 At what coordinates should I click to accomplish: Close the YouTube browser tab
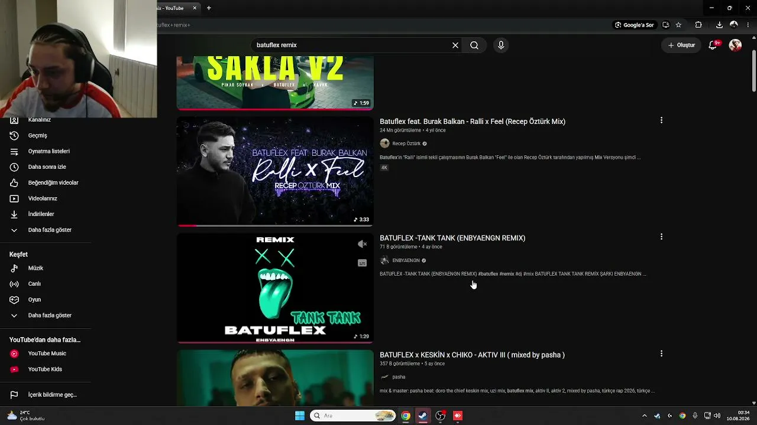tap(195, 8)
